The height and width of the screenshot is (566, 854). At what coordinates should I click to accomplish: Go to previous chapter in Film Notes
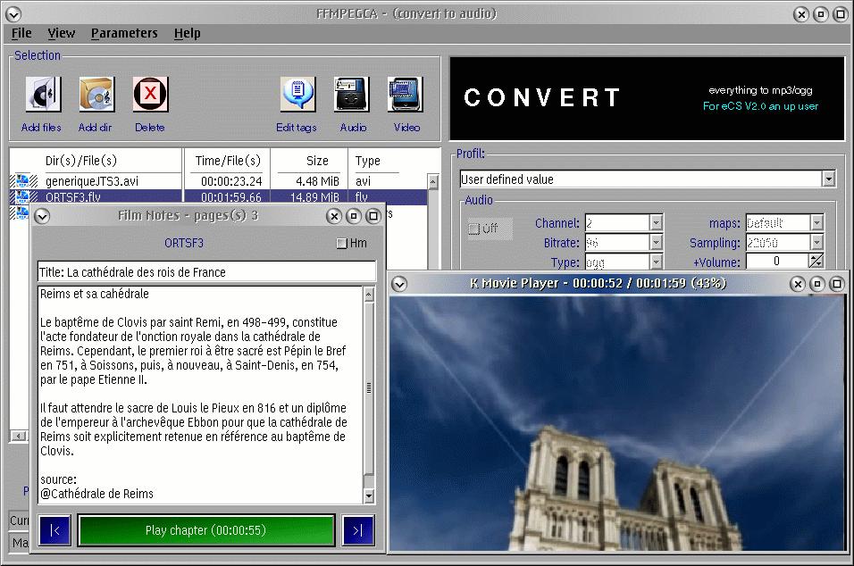pyautogui.click(x=54, y=530)
